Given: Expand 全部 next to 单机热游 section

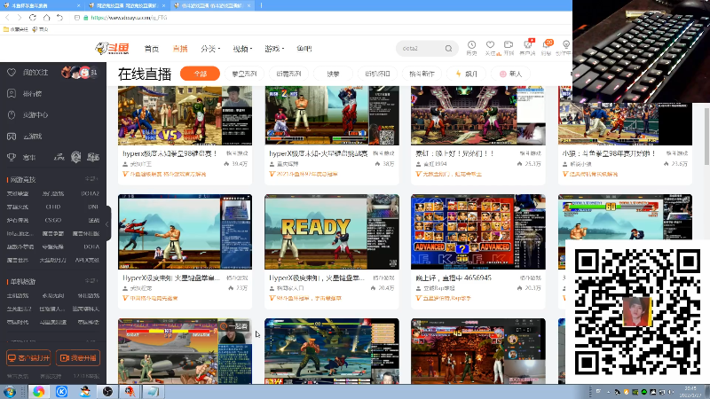Looking at the screenshot, I should pos(91,281).
